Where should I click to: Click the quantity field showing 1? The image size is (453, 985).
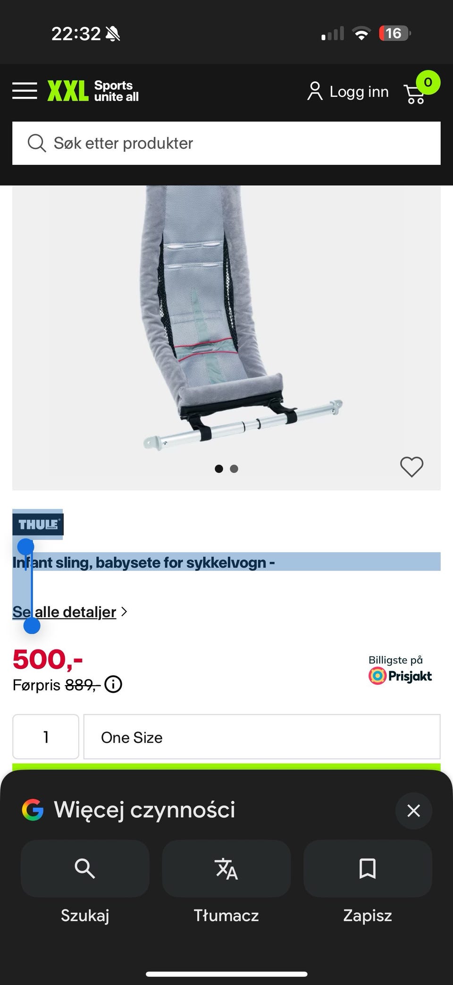point(46,737)
